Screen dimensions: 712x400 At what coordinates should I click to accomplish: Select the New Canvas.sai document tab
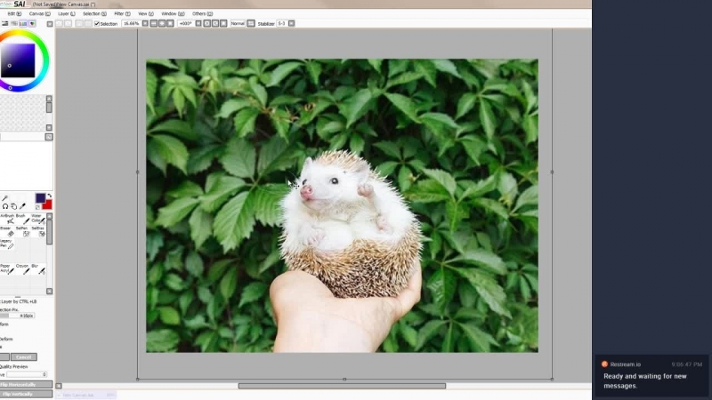tap(85, 395)
